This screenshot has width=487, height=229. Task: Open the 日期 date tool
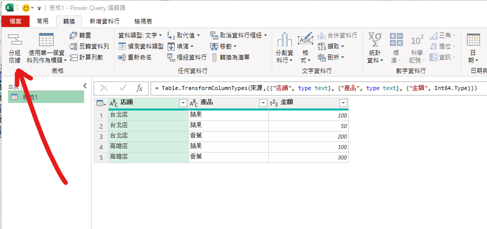tap(473, 48)
